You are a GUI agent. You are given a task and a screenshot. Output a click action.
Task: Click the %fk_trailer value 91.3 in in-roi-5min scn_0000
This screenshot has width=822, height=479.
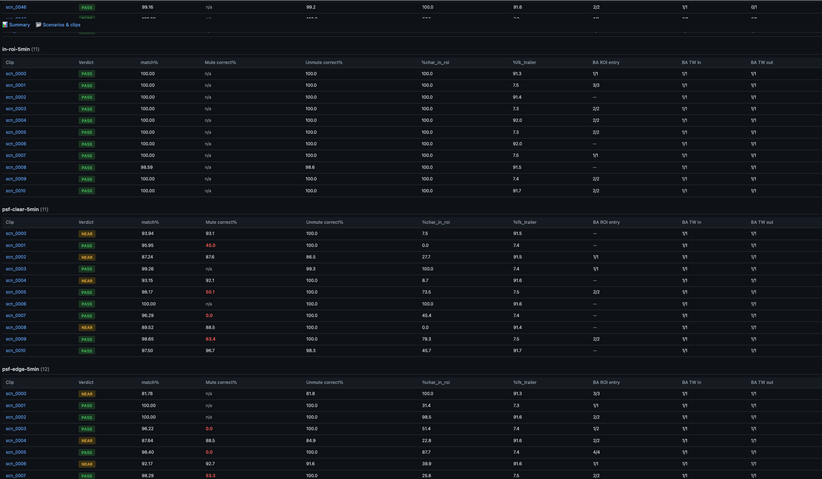(517, 74)
